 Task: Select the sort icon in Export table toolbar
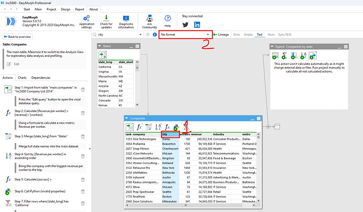303,56
